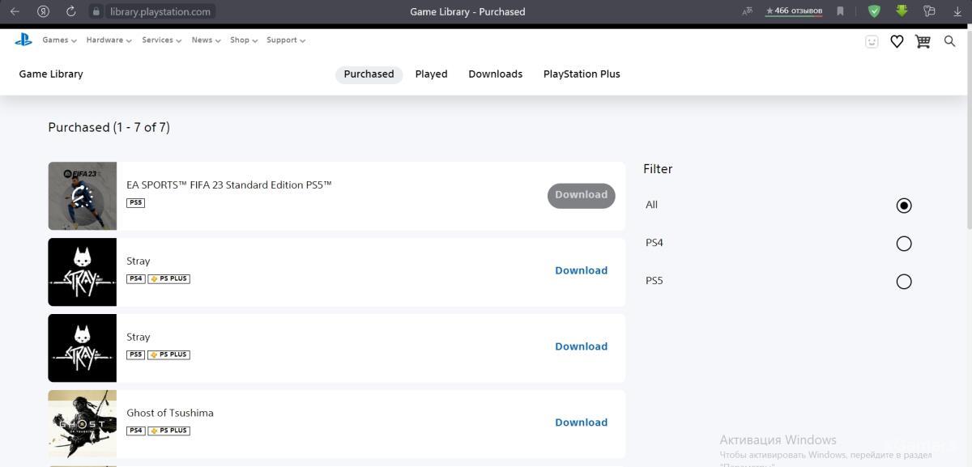The image size is (972, 467).
Task: Switch to the Downloads tab
Action: tap(495, 74)
